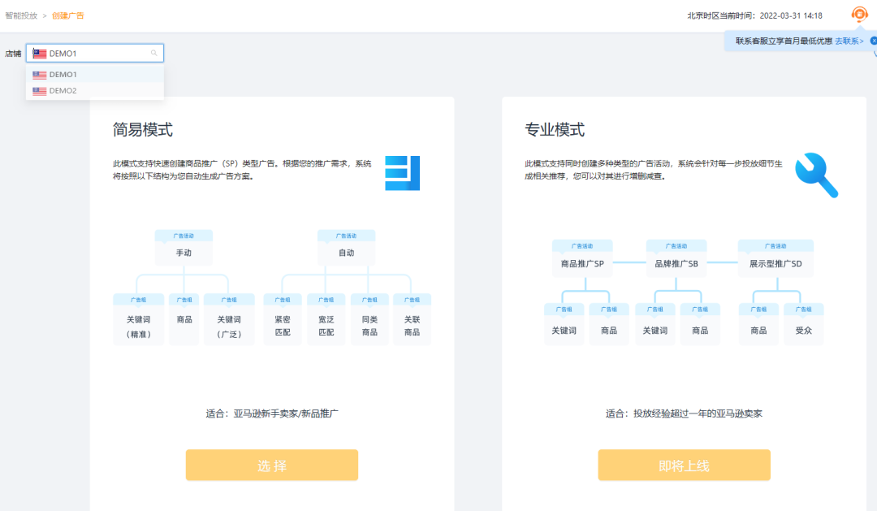Open the 店铺 store selection dropdown
This screenshot has width=877, height=511.
coord(94,52)
